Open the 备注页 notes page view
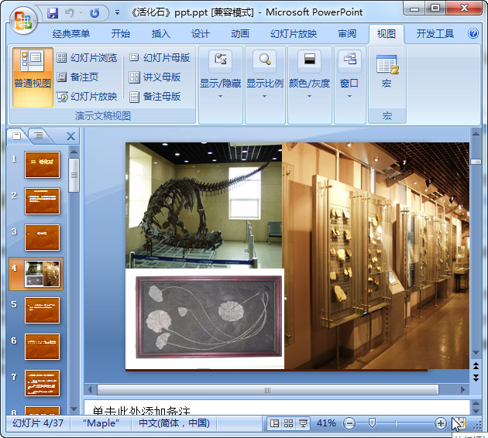Screen dimensions: 488x438 (77, 77)
